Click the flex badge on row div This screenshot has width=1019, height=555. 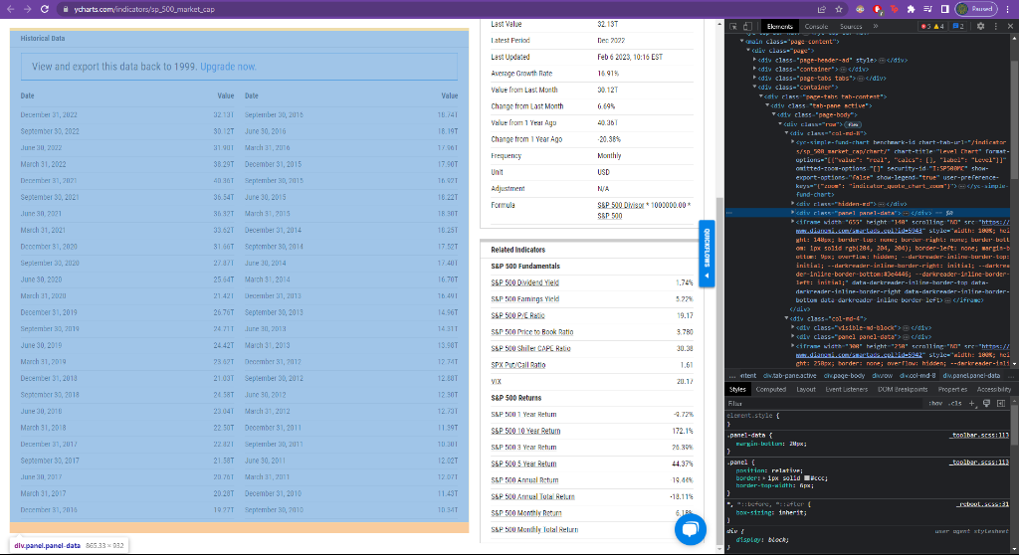(x=853, y=124)
